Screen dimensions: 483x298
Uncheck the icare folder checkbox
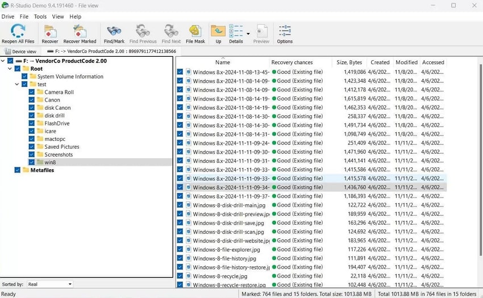coord(31,131)
